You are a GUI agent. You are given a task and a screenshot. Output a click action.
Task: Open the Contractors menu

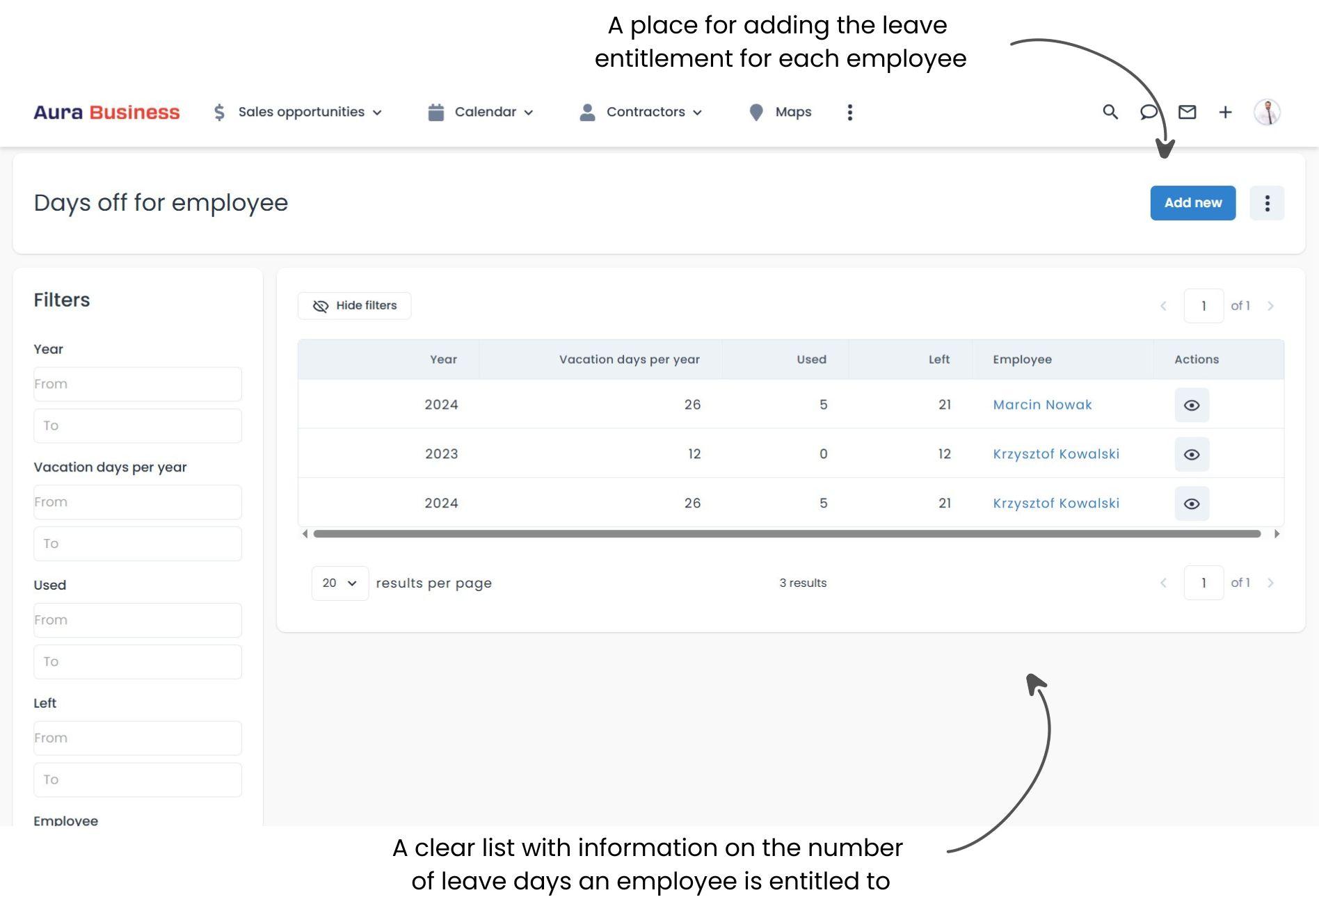click(641, 112)
